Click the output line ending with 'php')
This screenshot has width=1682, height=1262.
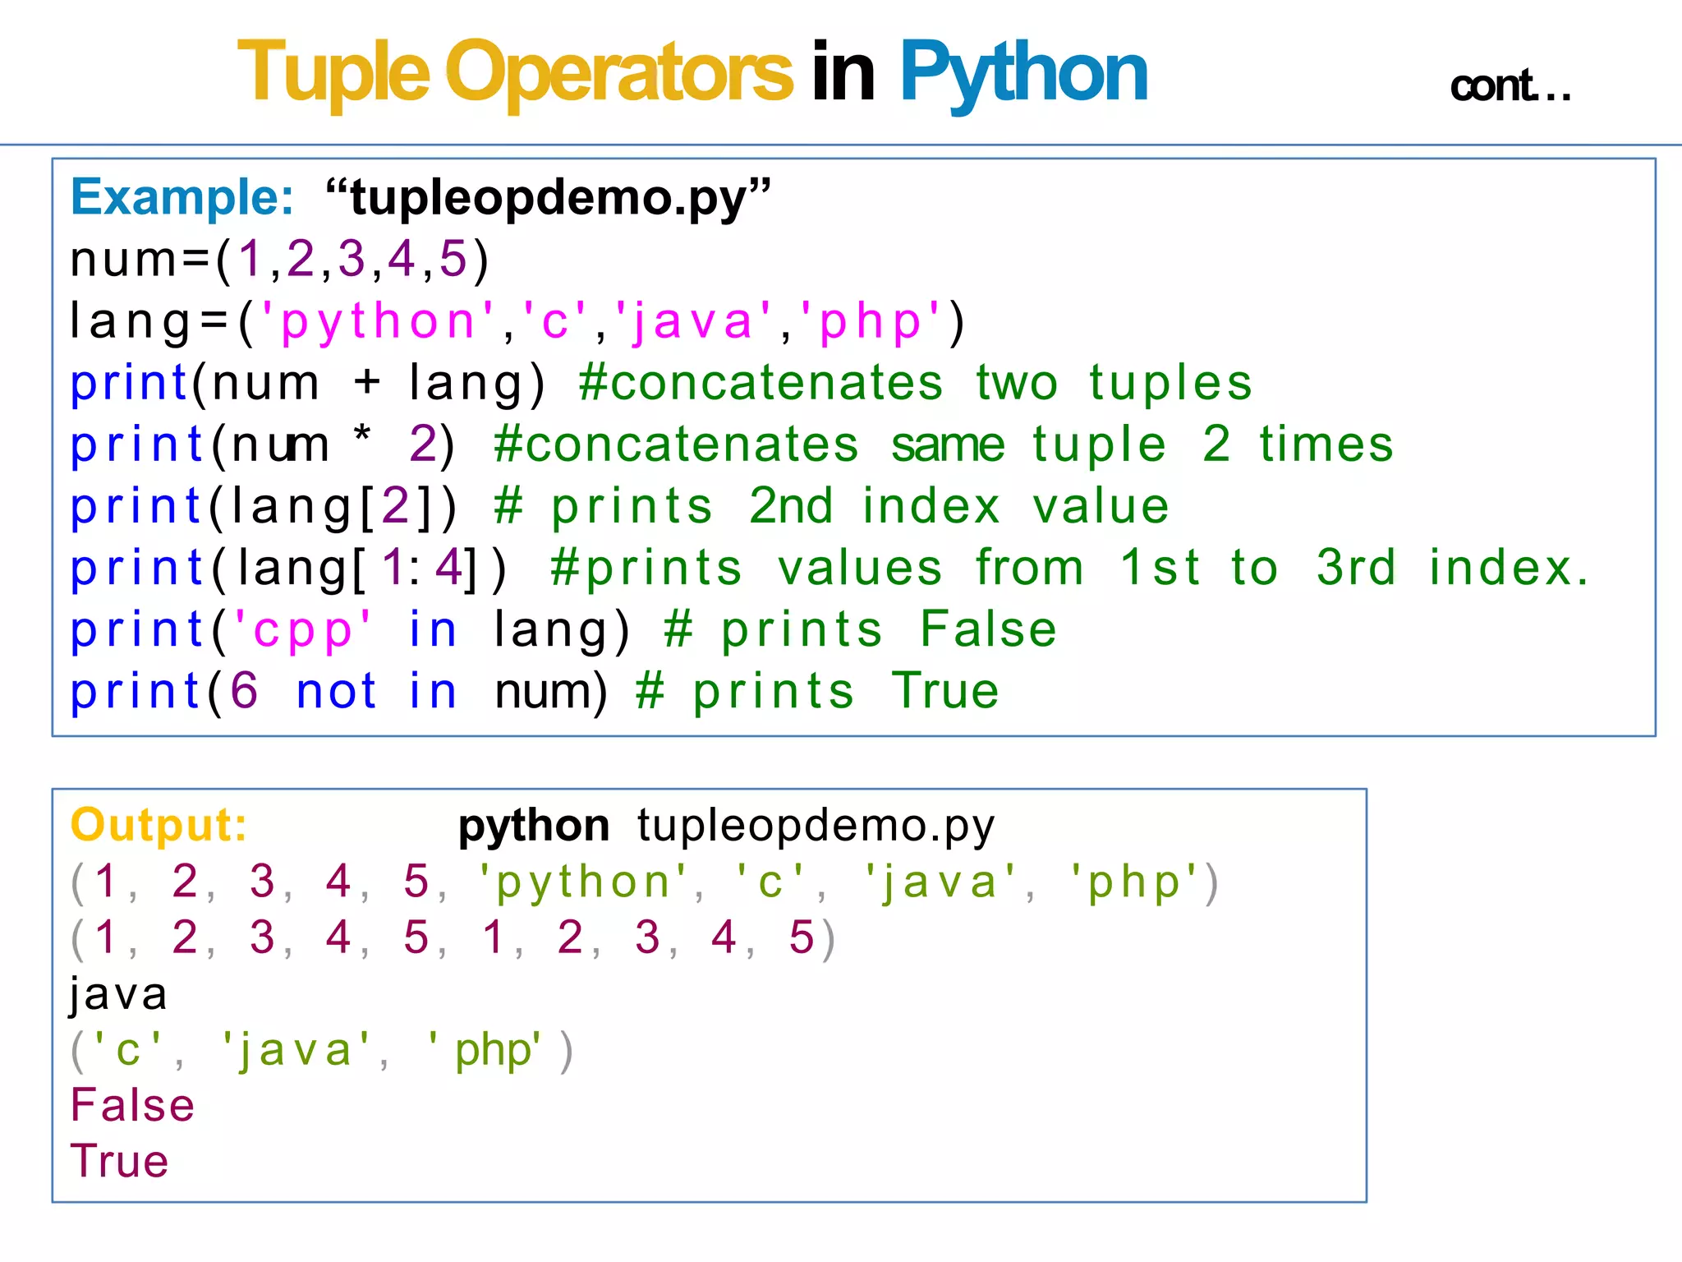(x=645, y=884)
